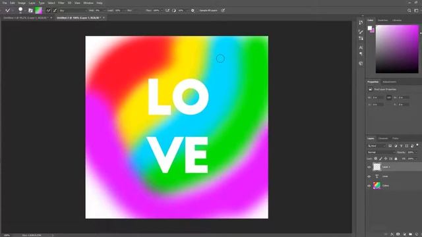Open the Normal blend mode dropdown
Image resolution: width=422 pixels, height=237 pixels.
pos(381,152)
